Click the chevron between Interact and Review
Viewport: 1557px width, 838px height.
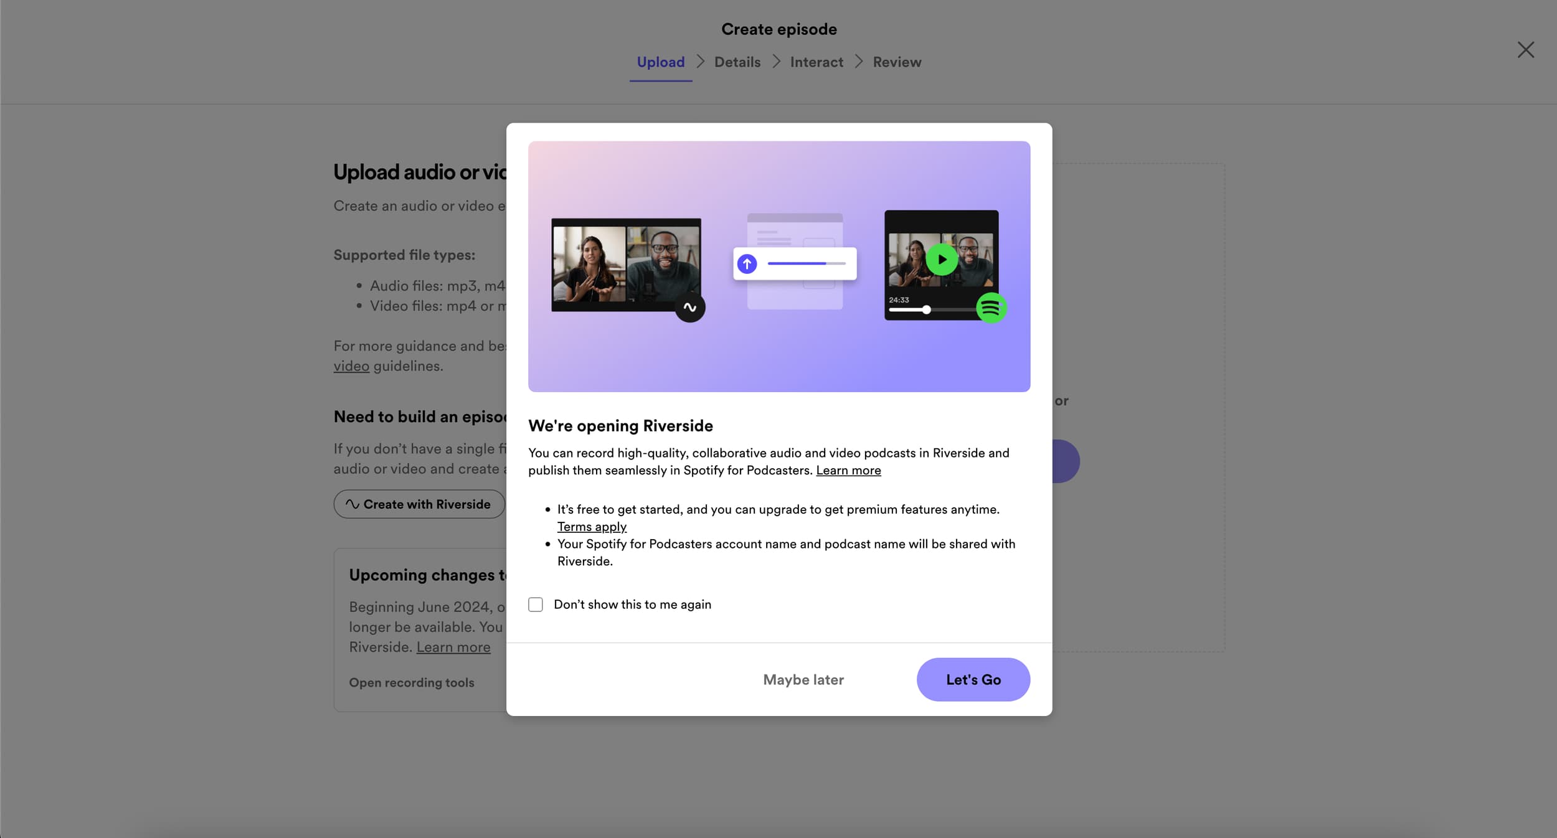(x=859, y=62)
